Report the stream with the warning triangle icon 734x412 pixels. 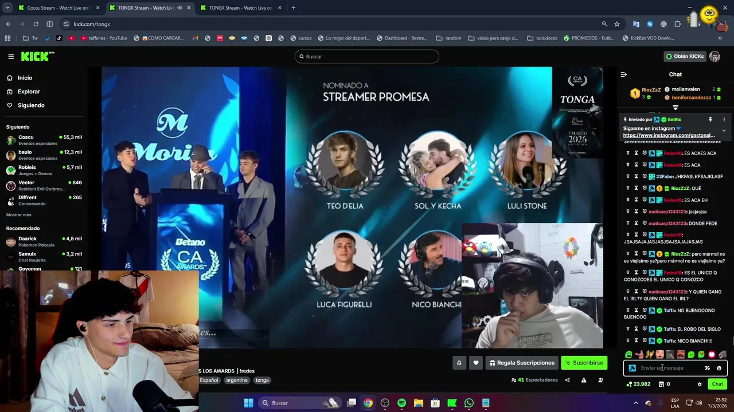click(x=584, y=380)
